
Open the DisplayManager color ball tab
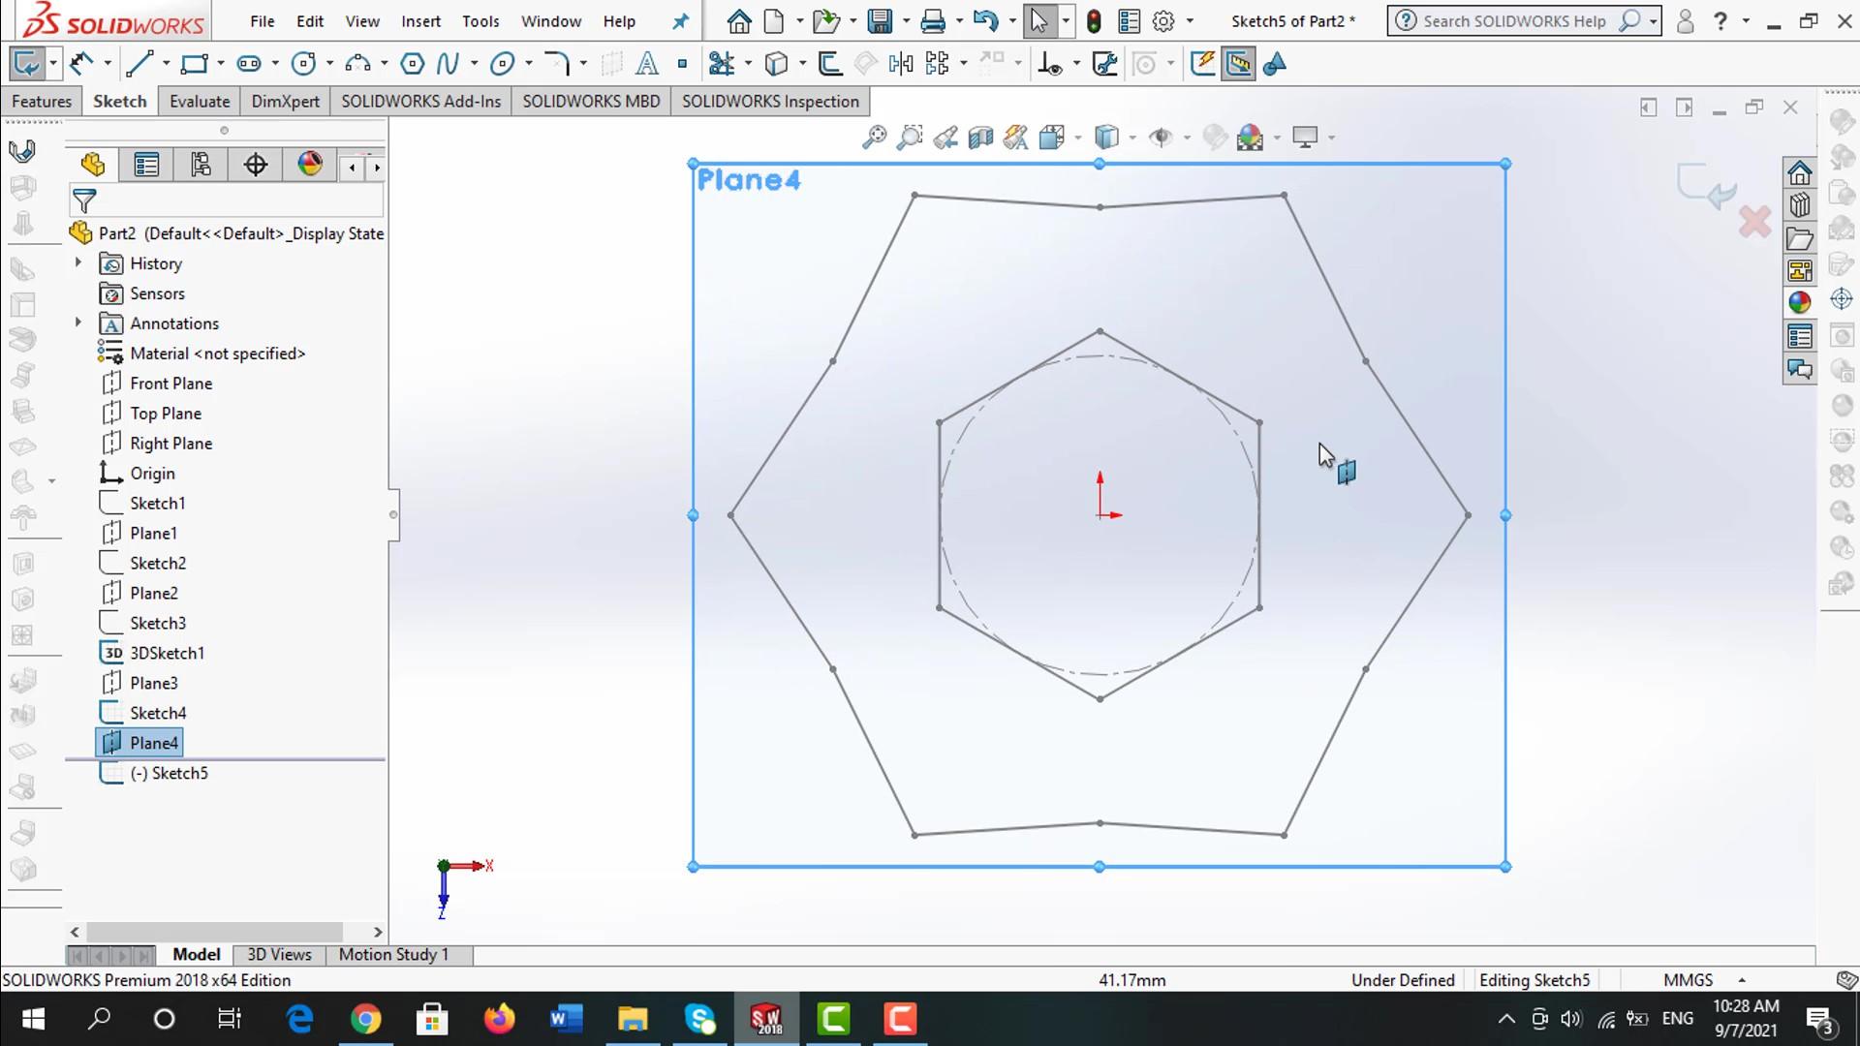(x=310, y=165)
